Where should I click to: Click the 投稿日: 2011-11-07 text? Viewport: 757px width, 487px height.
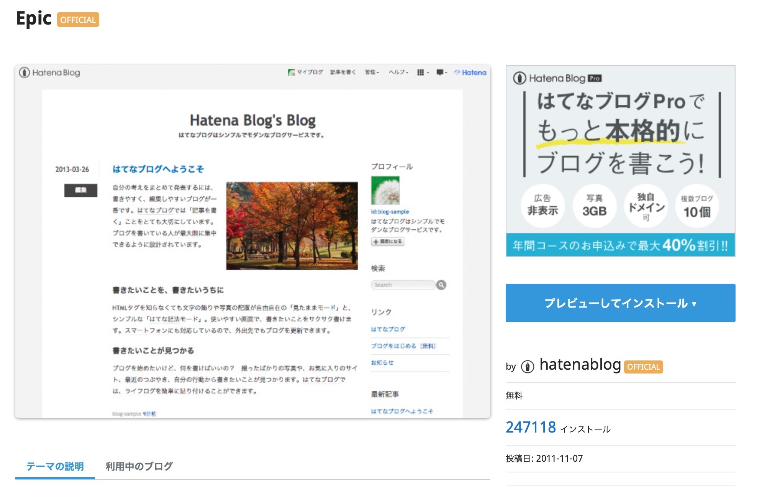(x=544, y=459)
